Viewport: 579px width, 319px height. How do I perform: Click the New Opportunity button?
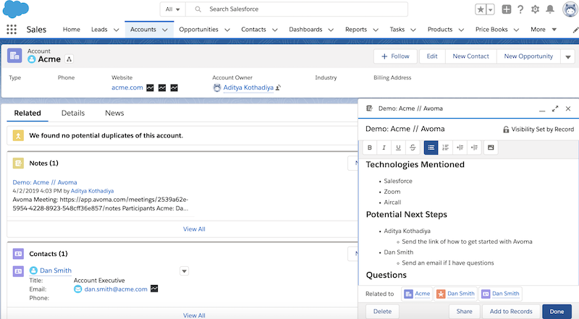528,56
